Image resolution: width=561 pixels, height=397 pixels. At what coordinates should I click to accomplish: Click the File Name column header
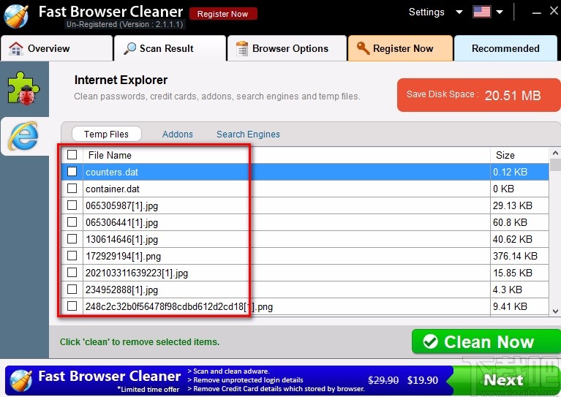[286, 155]
